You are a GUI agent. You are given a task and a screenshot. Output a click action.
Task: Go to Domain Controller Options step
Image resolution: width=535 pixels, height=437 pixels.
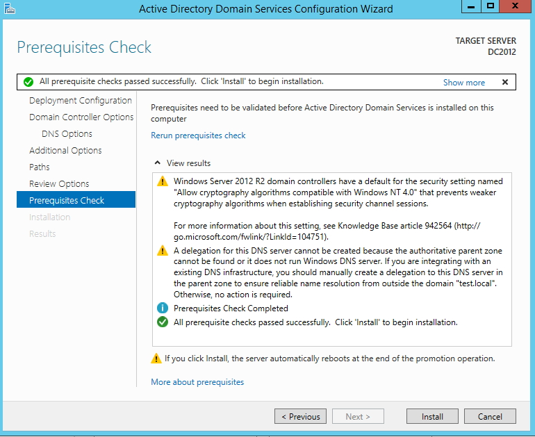coord(81,117)
